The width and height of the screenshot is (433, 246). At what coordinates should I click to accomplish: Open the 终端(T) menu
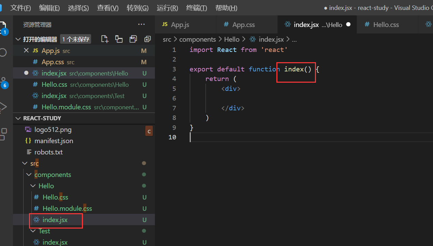coord(197,8)
